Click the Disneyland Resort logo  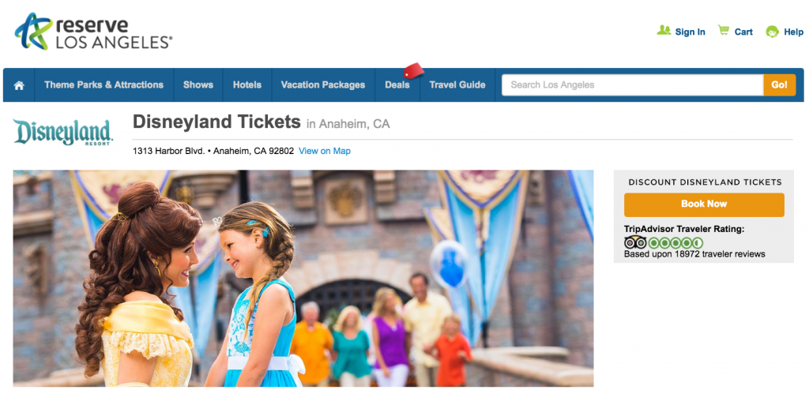click(x=63, y=133)
